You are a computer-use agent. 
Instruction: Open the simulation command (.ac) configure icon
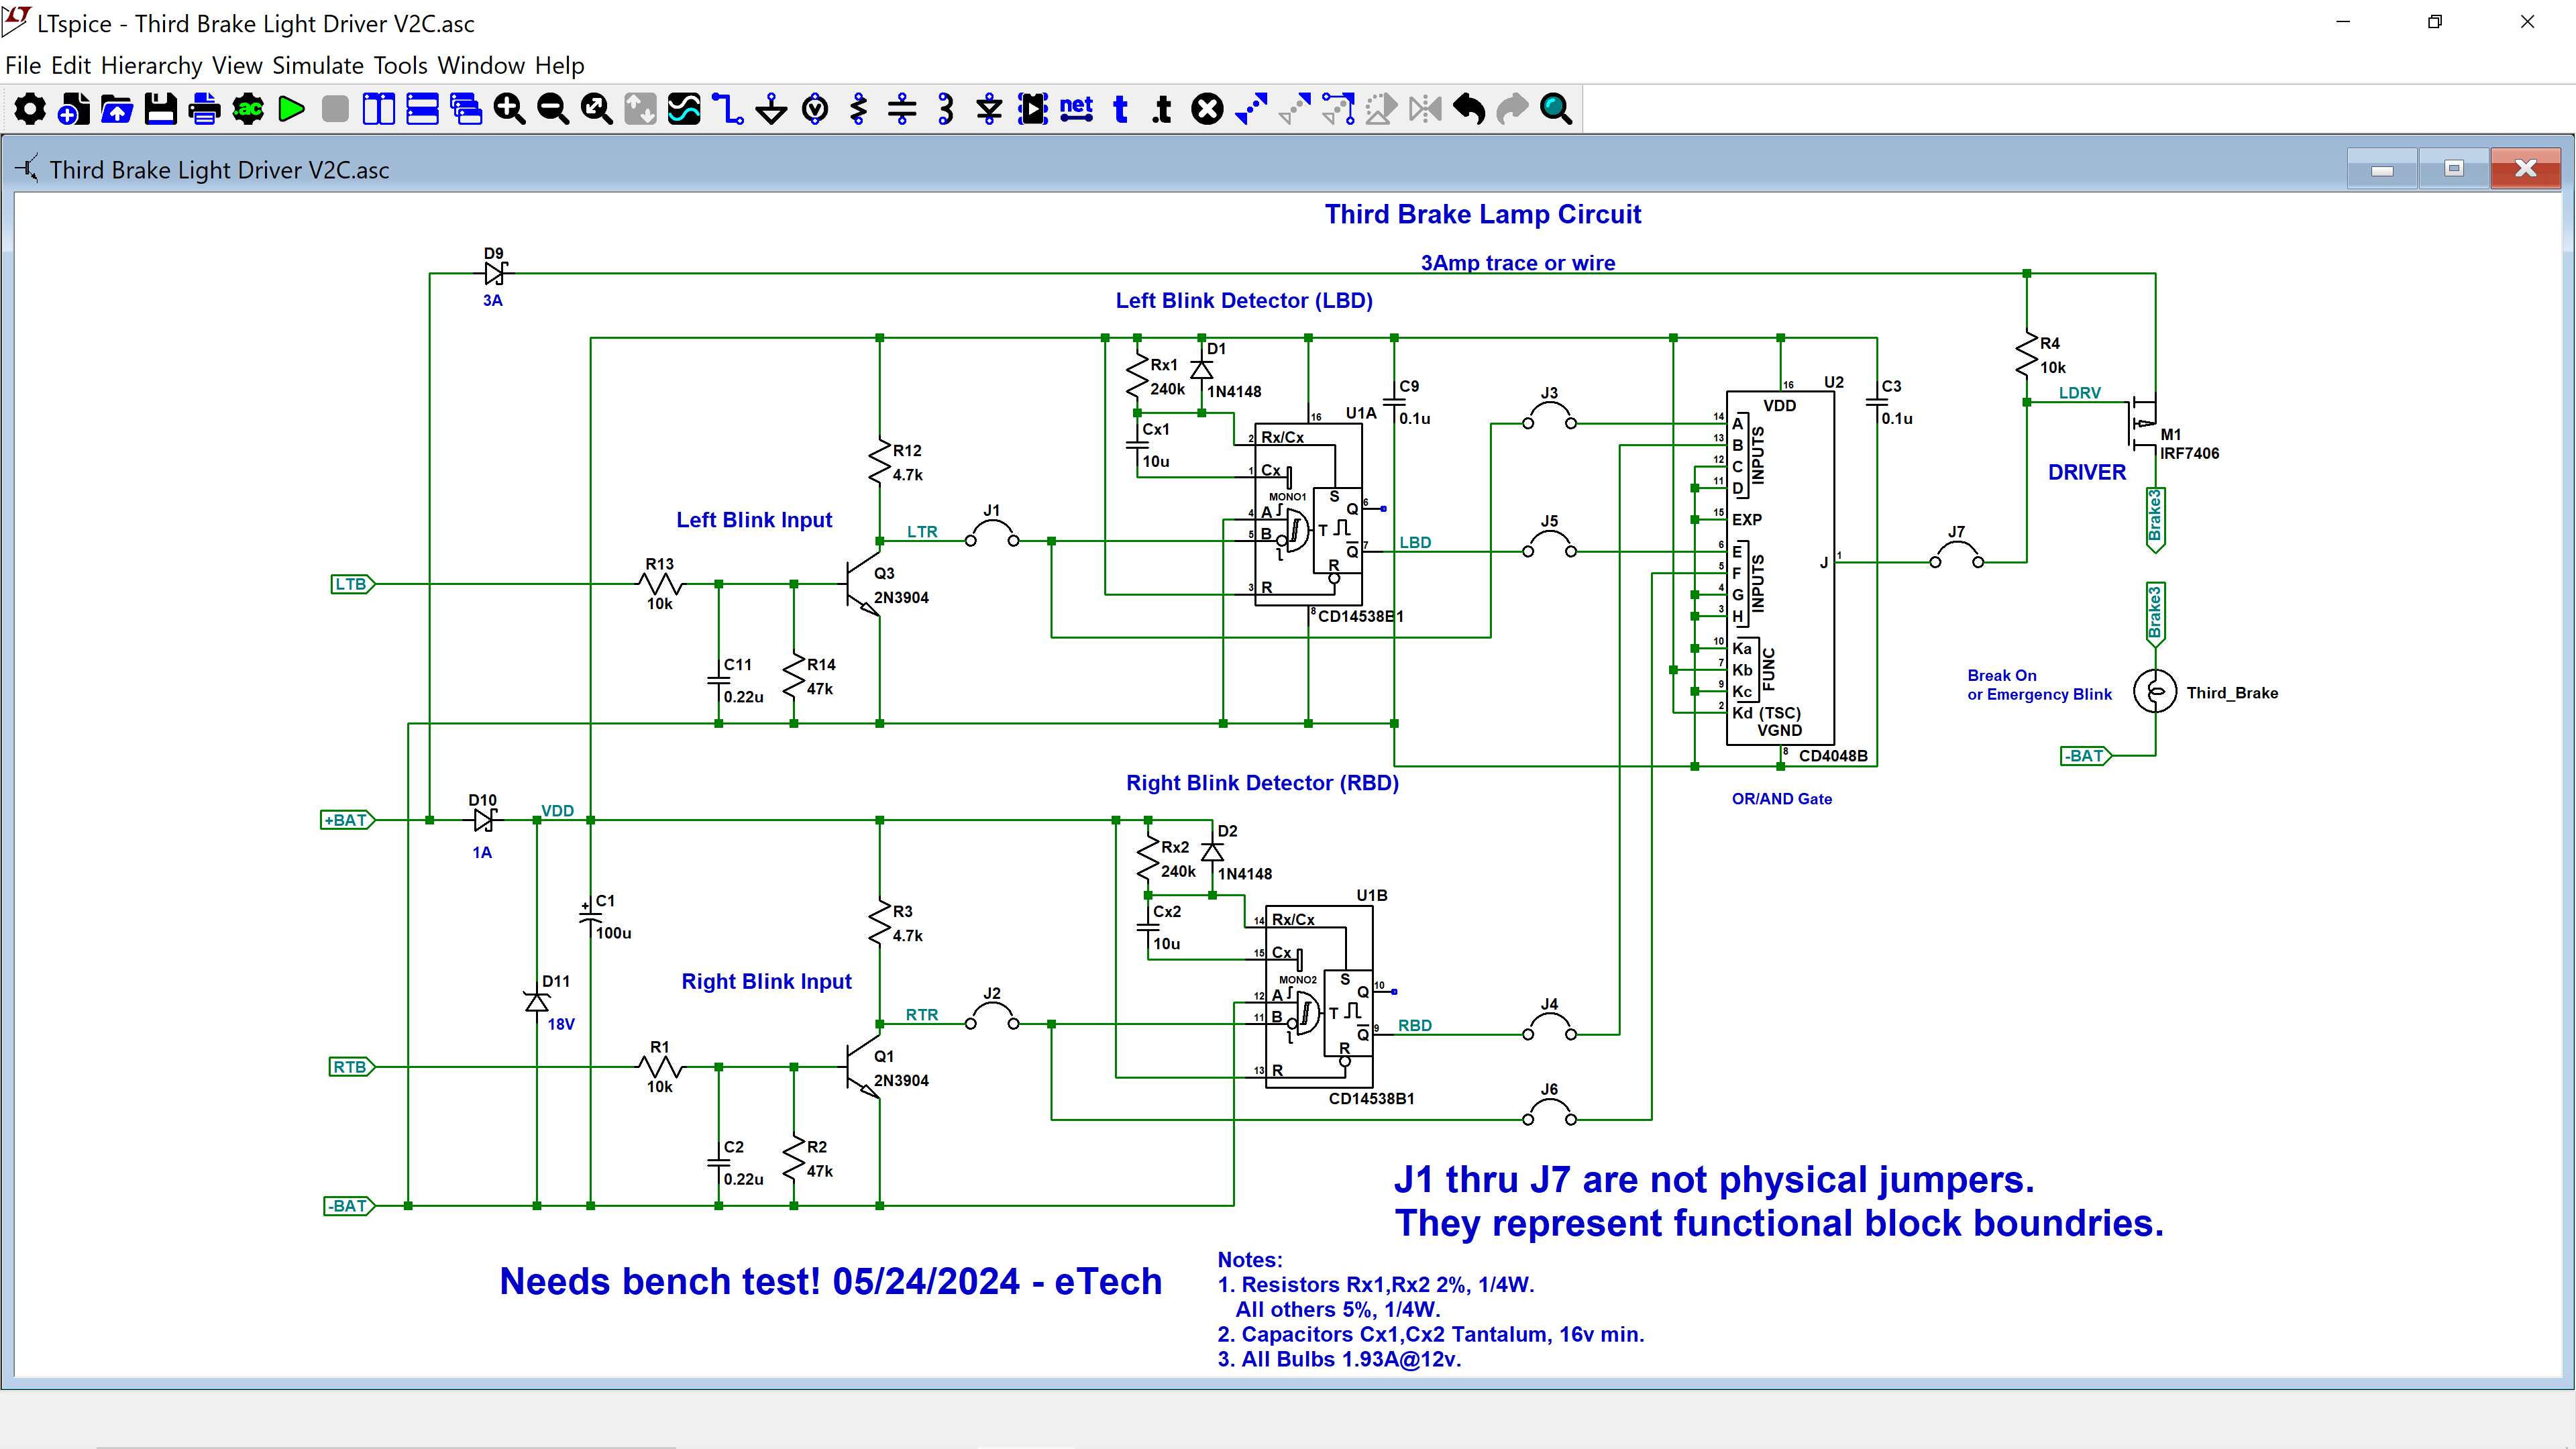pyautogui.click(x=248, y=109)
